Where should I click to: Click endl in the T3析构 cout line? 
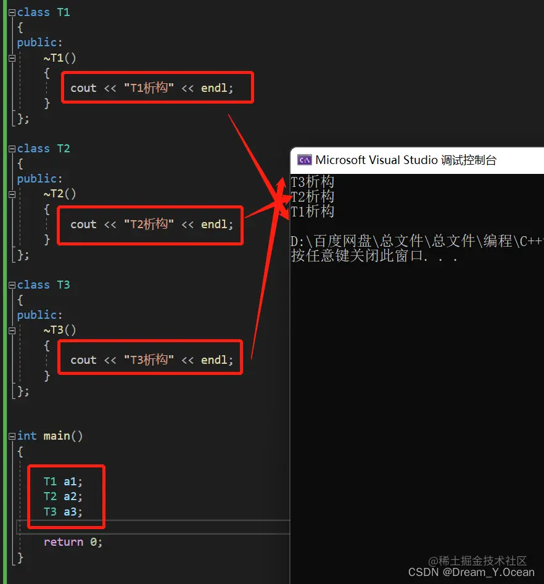point(214,360)
